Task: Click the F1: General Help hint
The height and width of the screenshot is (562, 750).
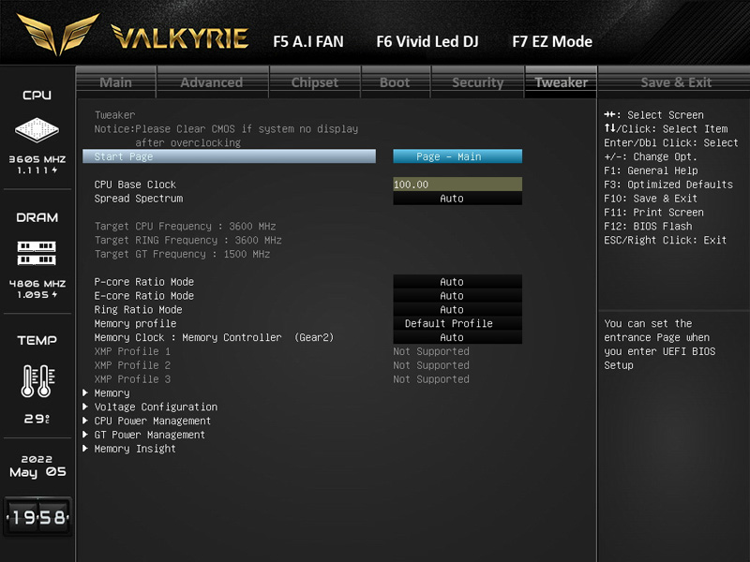Action: pyautogui.click(x=651, y=170)
